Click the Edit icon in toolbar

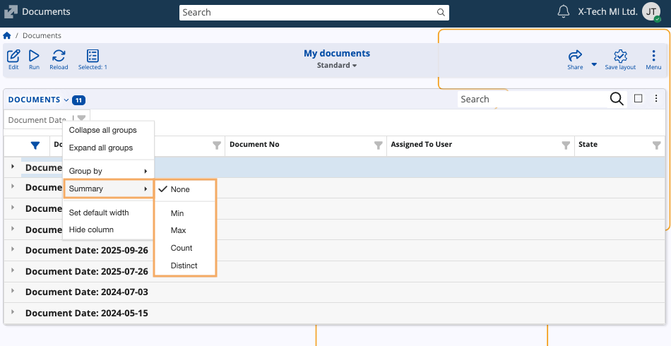click(13, 56)
